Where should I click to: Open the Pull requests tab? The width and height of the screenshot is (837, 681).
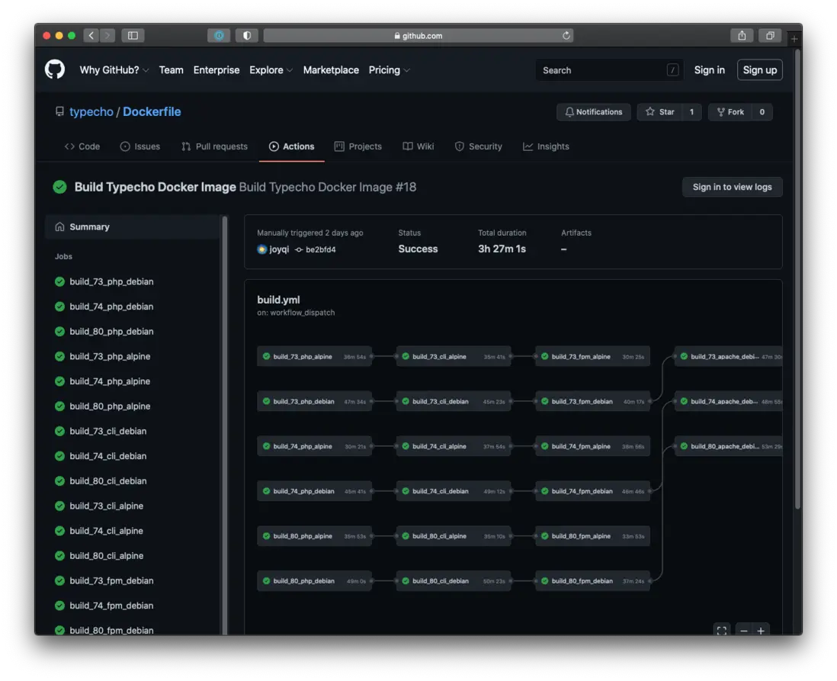214,146
